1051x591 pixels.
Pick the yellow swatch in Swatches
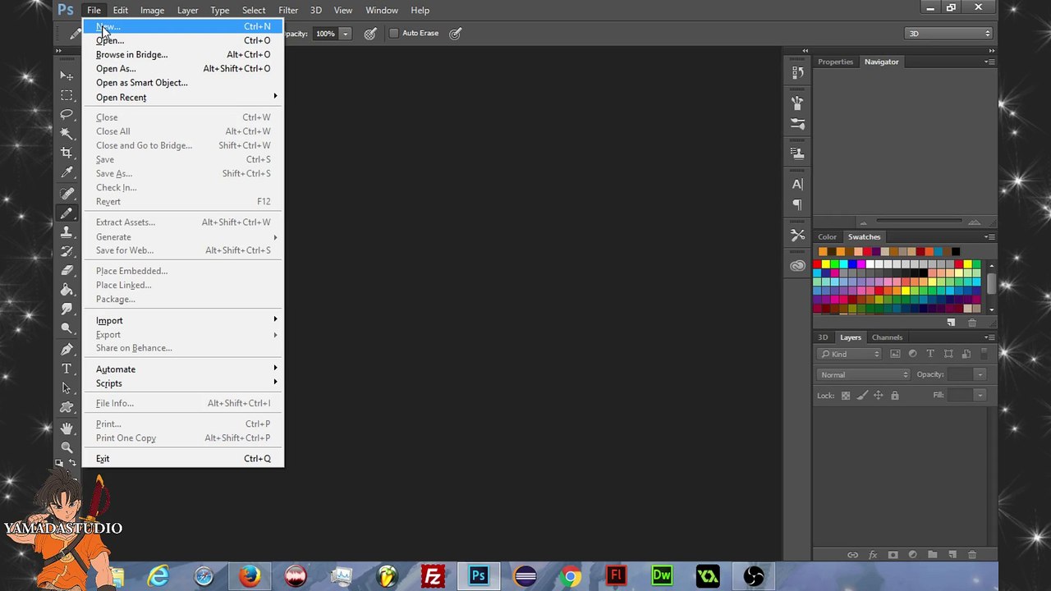(x=826, y=264)
